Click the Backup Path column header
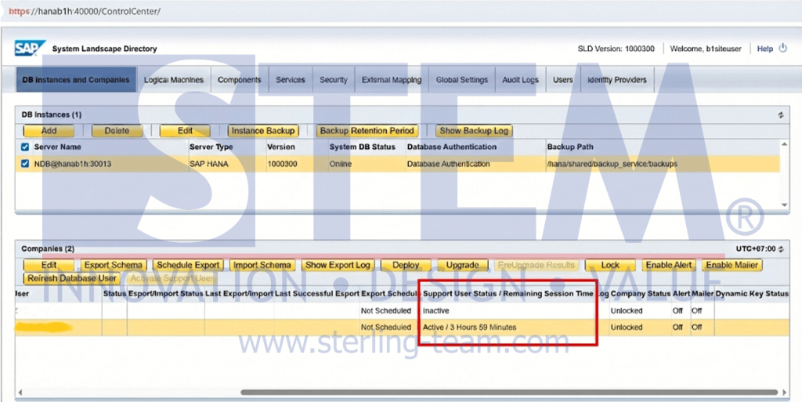The image size is (802, 402). point(570,147)
